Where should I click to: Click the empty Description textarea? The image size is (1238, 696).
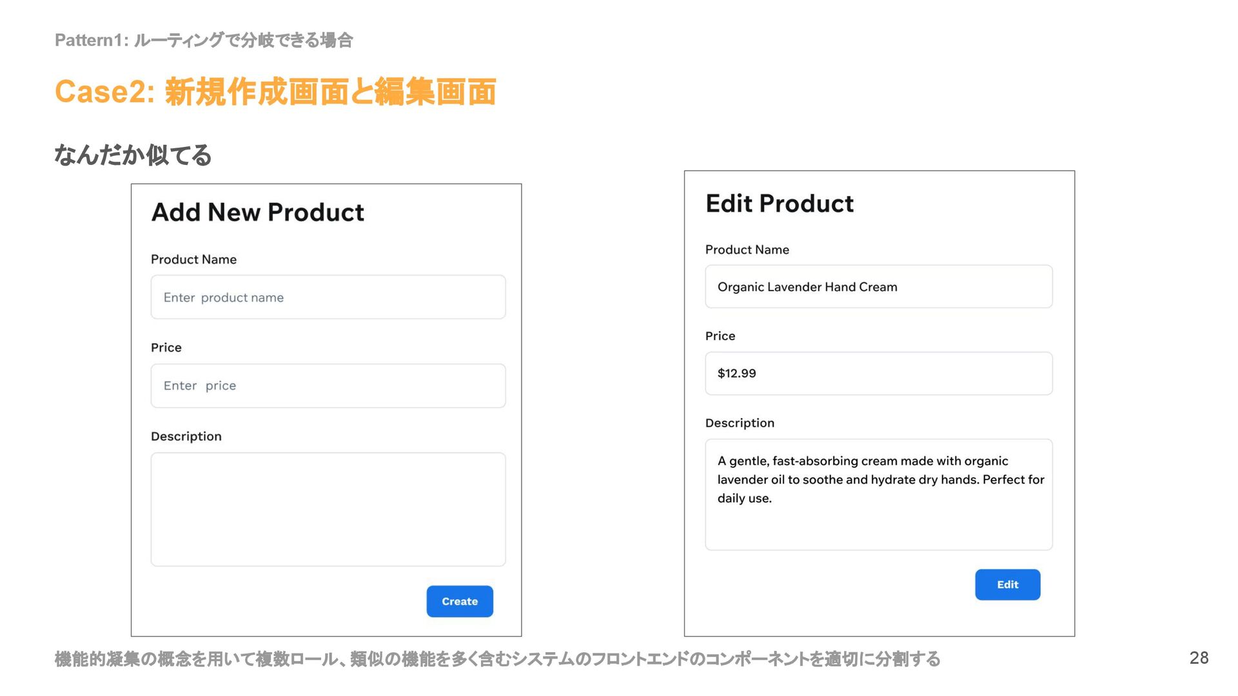328,509
